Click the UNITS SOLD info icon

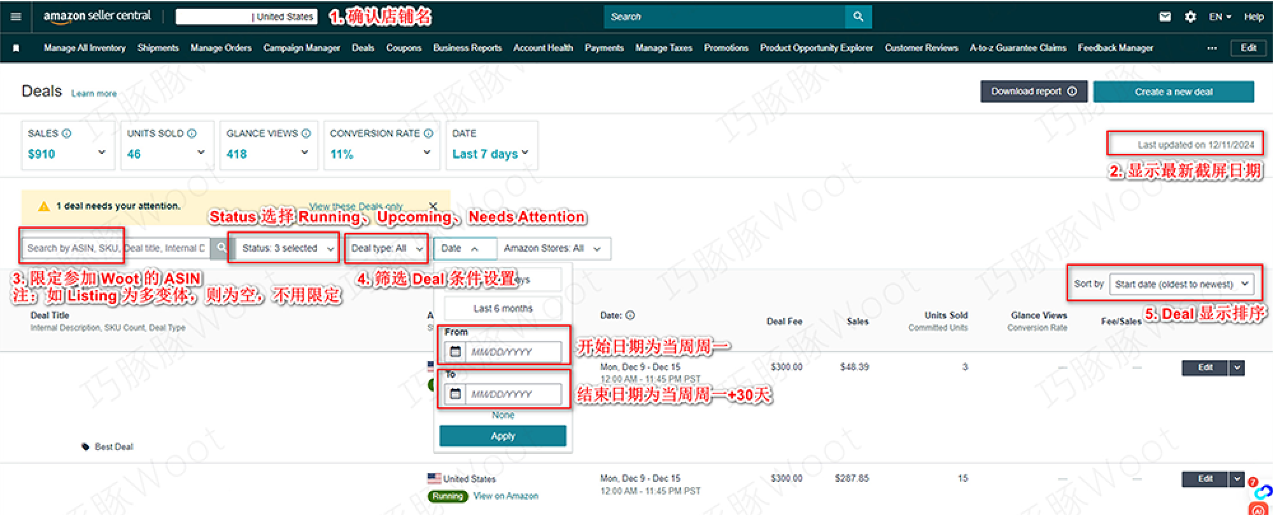coord(192,134)
